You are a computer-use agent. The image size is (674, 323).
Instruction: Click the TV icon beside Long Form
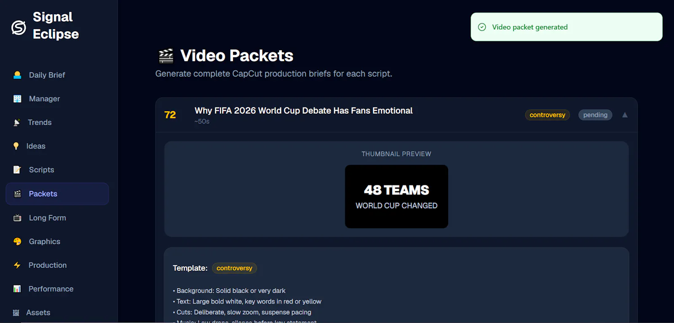coord(17,218)
